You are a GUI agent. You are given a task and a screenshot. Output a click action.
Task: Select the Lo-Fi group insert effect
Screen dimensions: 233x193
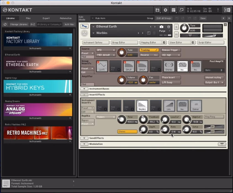coord(102,66)
